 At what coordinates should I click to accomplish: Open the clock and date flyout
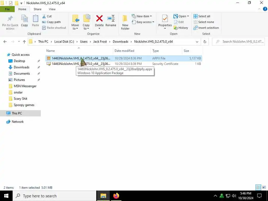click(245, 196)
